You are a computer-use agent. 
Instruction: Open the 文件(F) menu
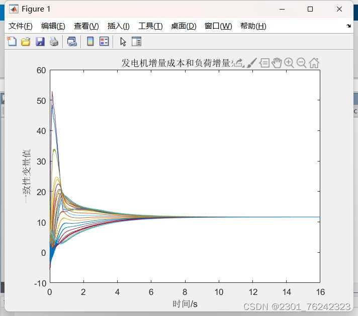(x=21, y=26)
